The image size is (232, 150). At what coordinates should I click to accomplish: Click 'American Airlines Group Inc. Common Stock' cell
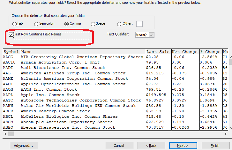(83, 73)
